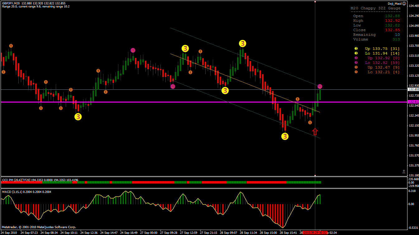
Task: Click the Doji_Macd expert label
Action: [395, 3]
